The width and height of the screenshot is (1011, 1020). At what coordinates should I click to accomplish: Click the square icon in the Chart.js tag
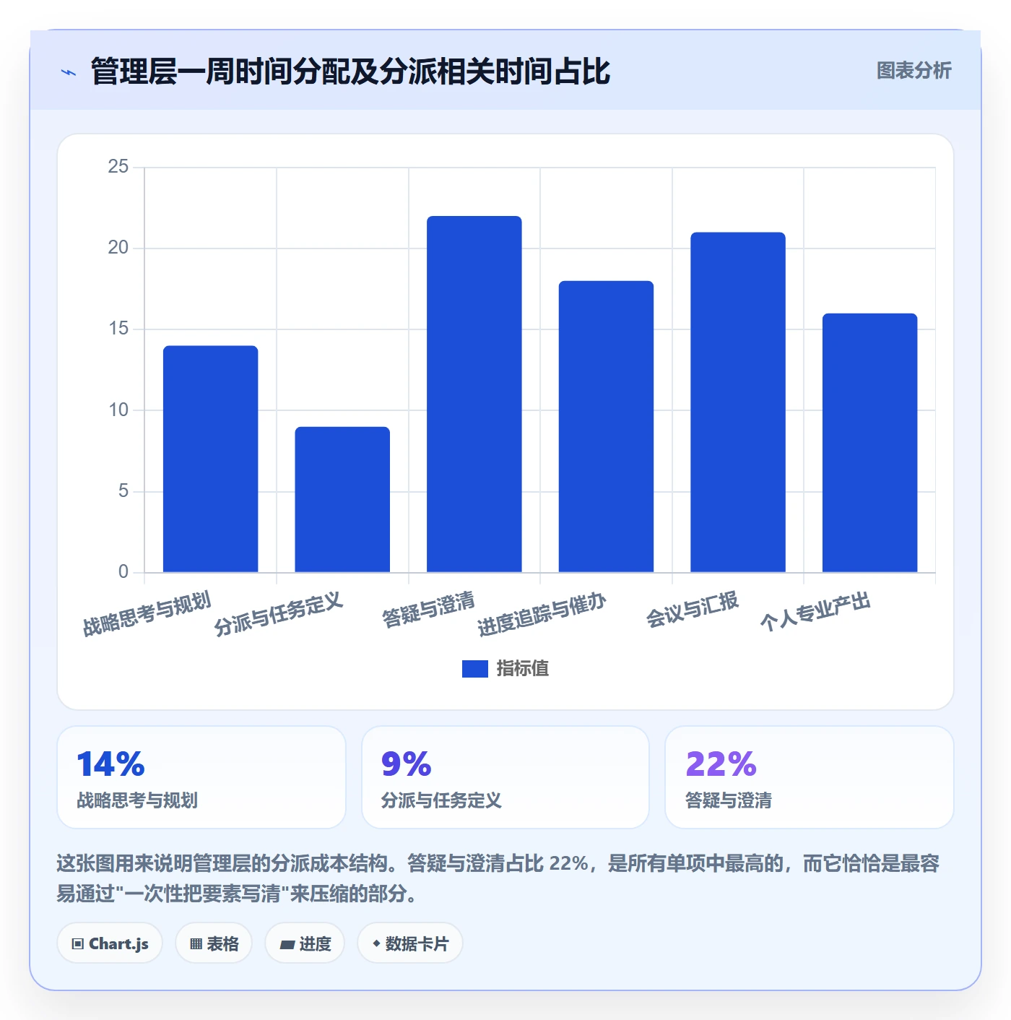point(78,944)
